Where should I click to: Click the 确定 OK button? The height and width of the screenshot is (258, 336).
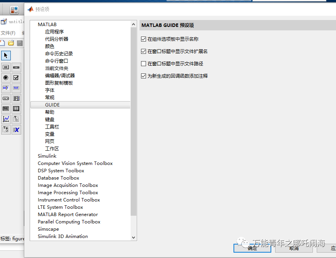[x=252, y=248]
